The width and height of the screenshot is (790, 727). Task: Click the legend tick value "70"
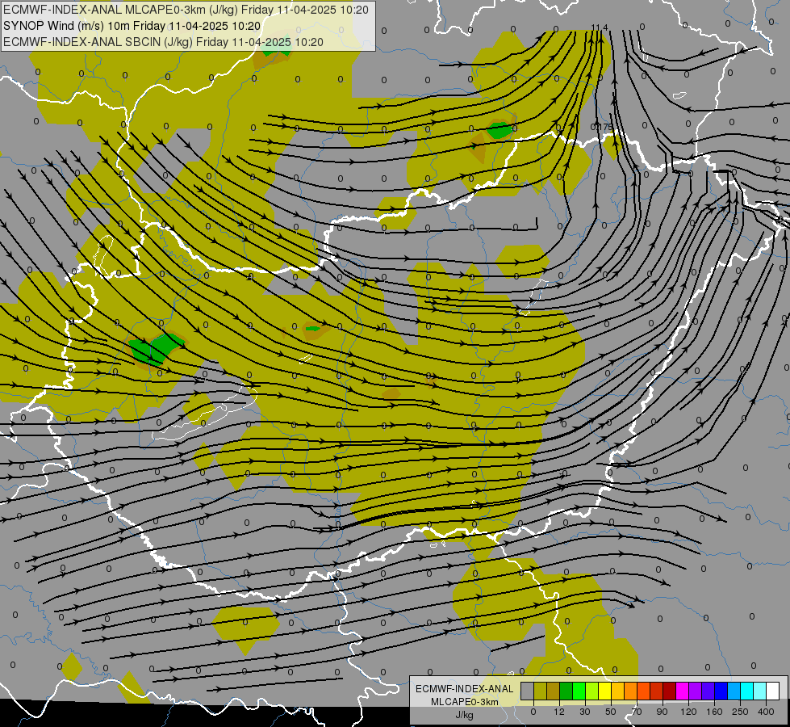(637, 712)
